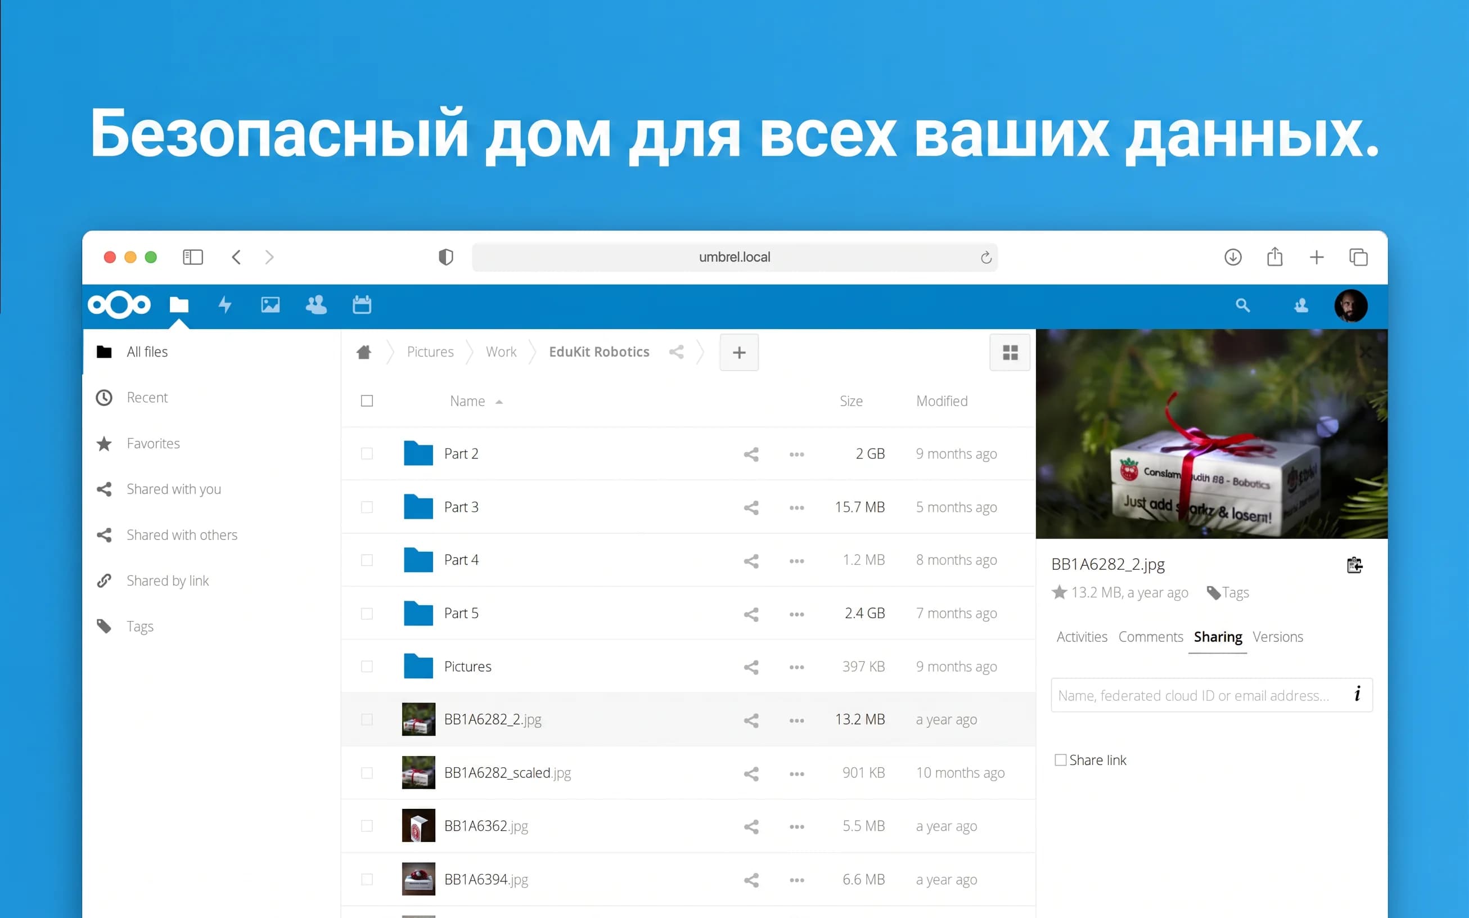The width and height of the screenshot is (1469, 918).
Task: Click the share icon for Part 5
Action: pos(751,614)
